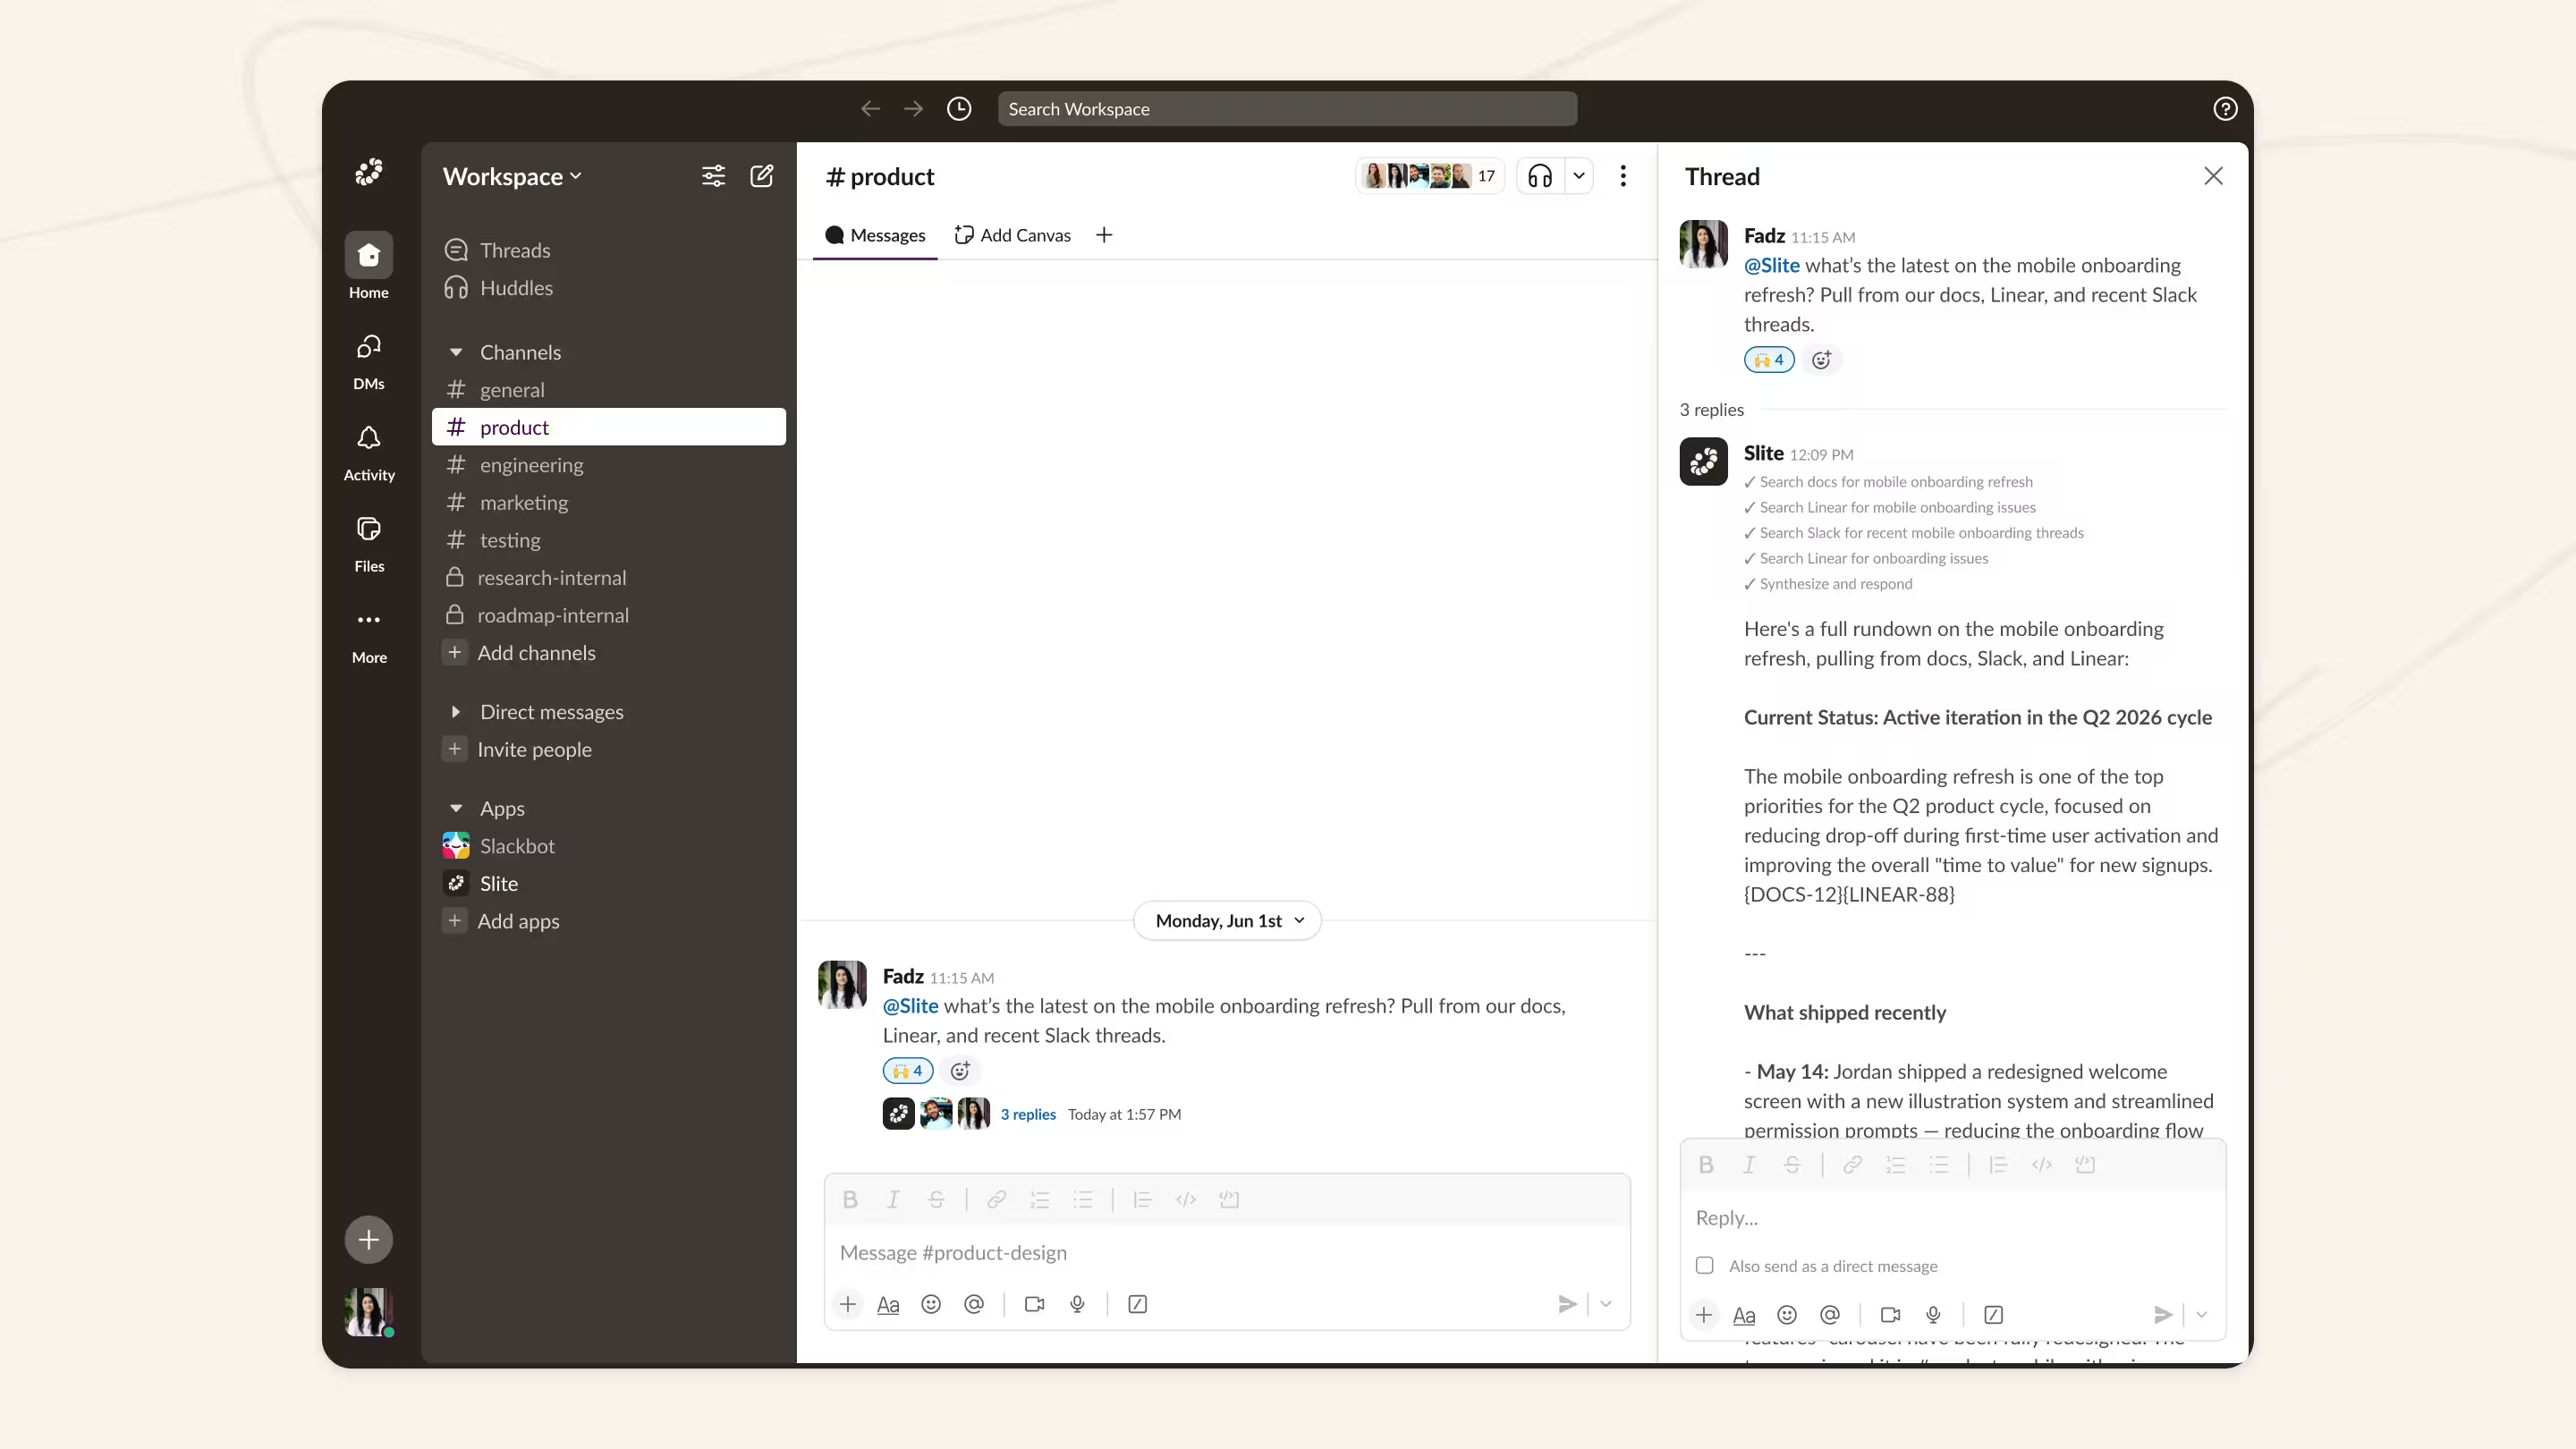
Task: Toggle bold in the channel composer
Action: [x=850, y=1200]
